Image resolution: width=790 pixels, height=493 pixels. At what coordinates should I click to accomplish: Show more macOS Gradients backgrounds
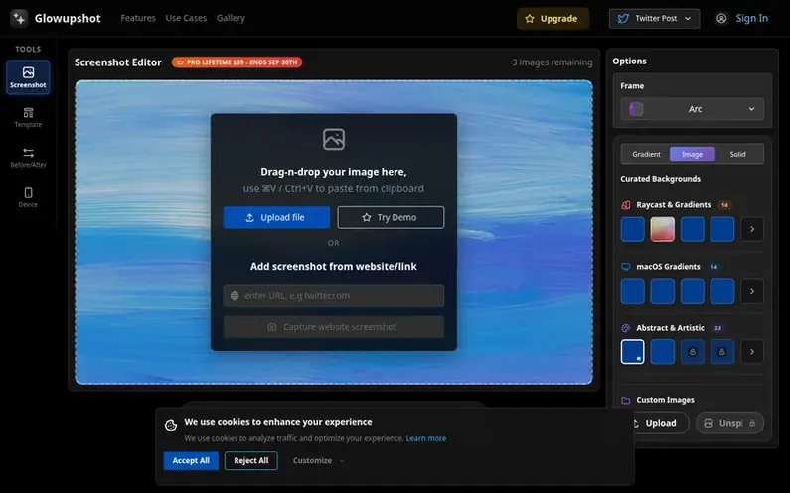tap(752, 291)
